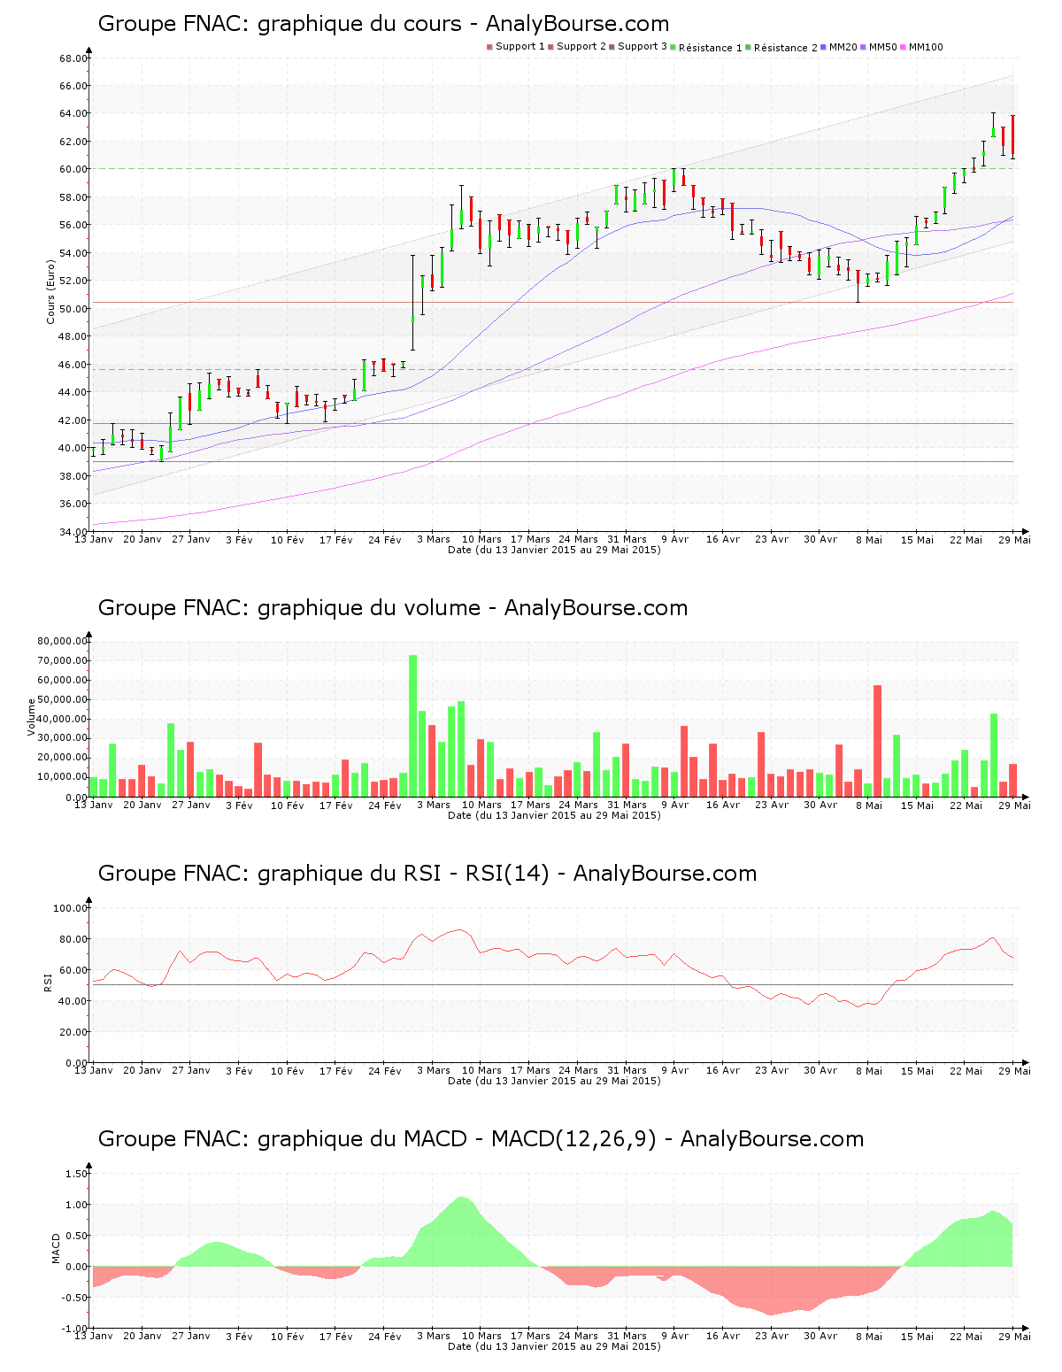Click '9 Avr' on the volume chart axis
The image size is (1062, 1372).
click(x=674, y=805)
